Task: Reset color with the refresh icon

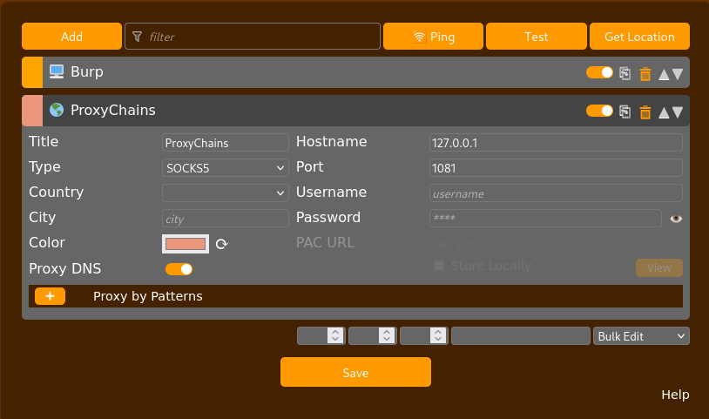Action: [x=221, y=244]
